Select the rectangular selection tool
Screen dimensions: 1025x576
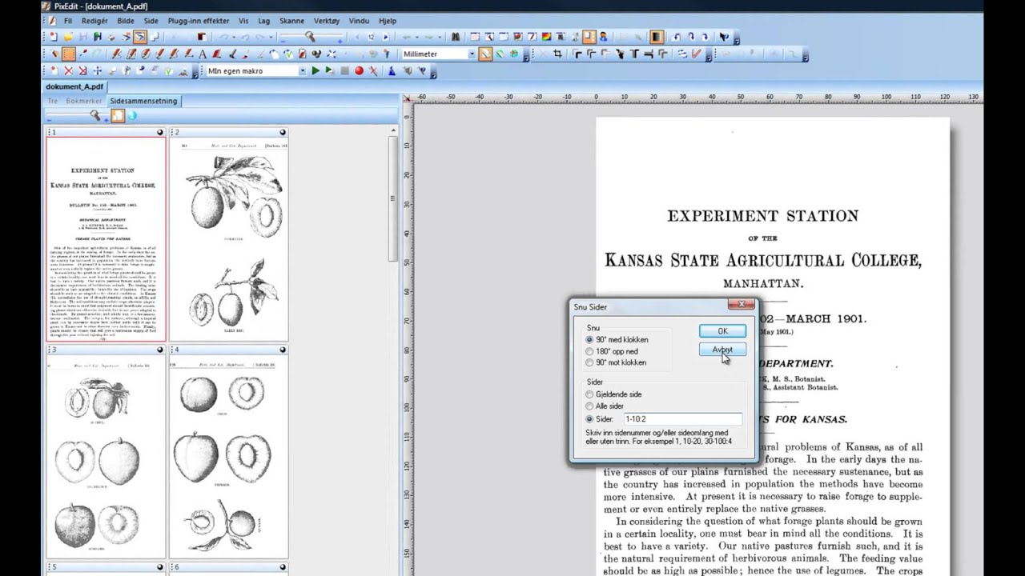point(68,54)
